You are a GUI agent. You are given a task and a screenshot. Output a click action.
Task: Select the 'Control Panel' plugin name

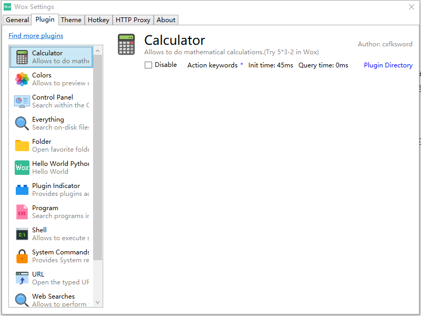click(53, 97)
